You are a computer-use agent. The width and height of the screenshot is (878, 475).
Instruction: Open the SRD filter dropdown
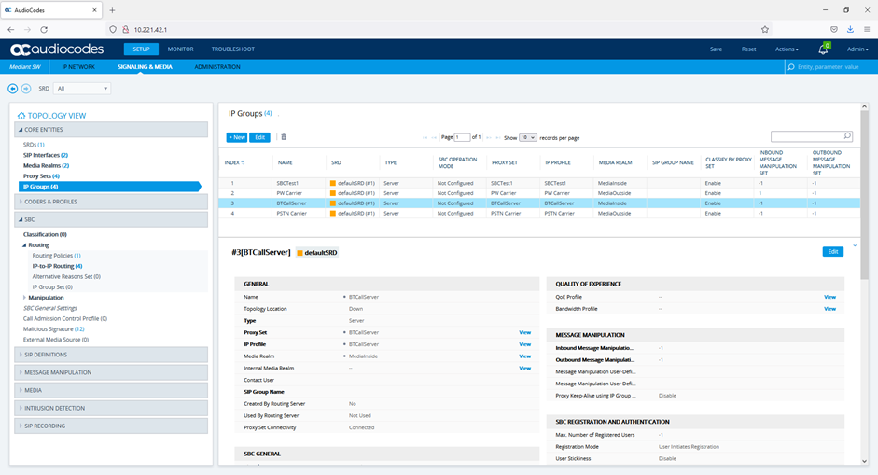pos(82,89)
